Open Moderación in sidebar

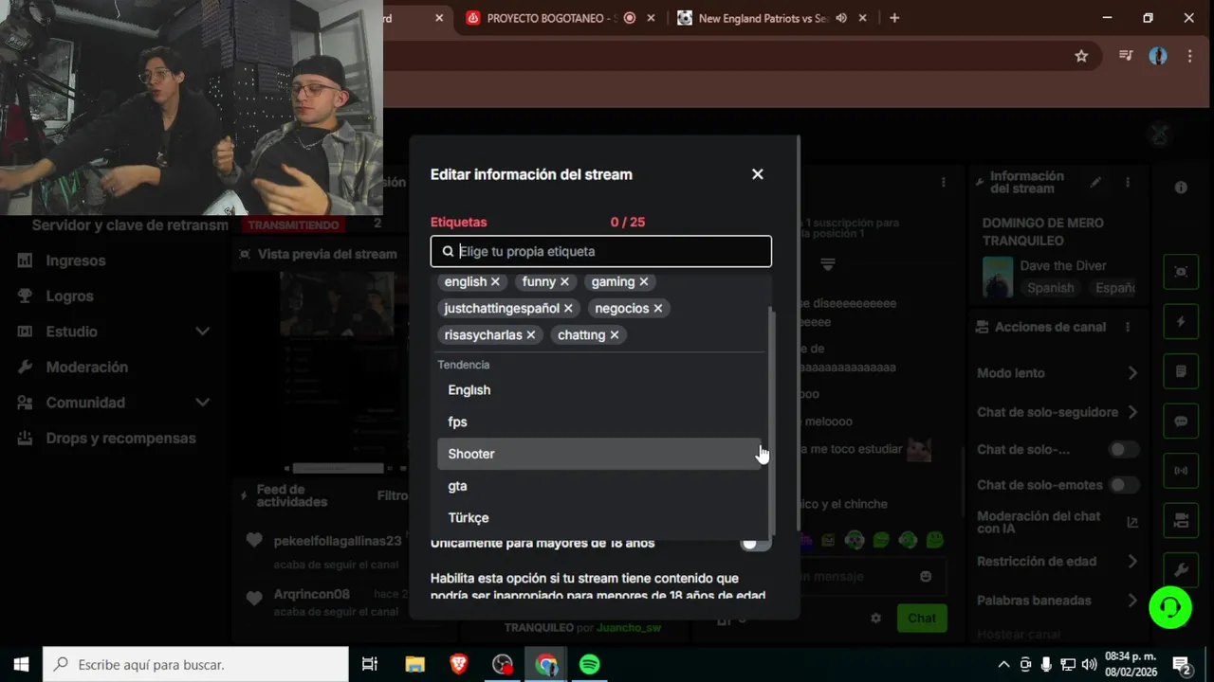coord(87,367)
